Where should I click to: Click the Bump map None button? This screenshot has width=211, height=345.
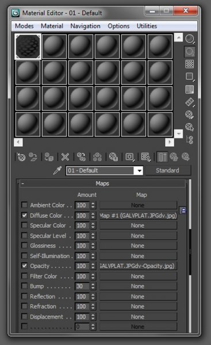point(138,286)
